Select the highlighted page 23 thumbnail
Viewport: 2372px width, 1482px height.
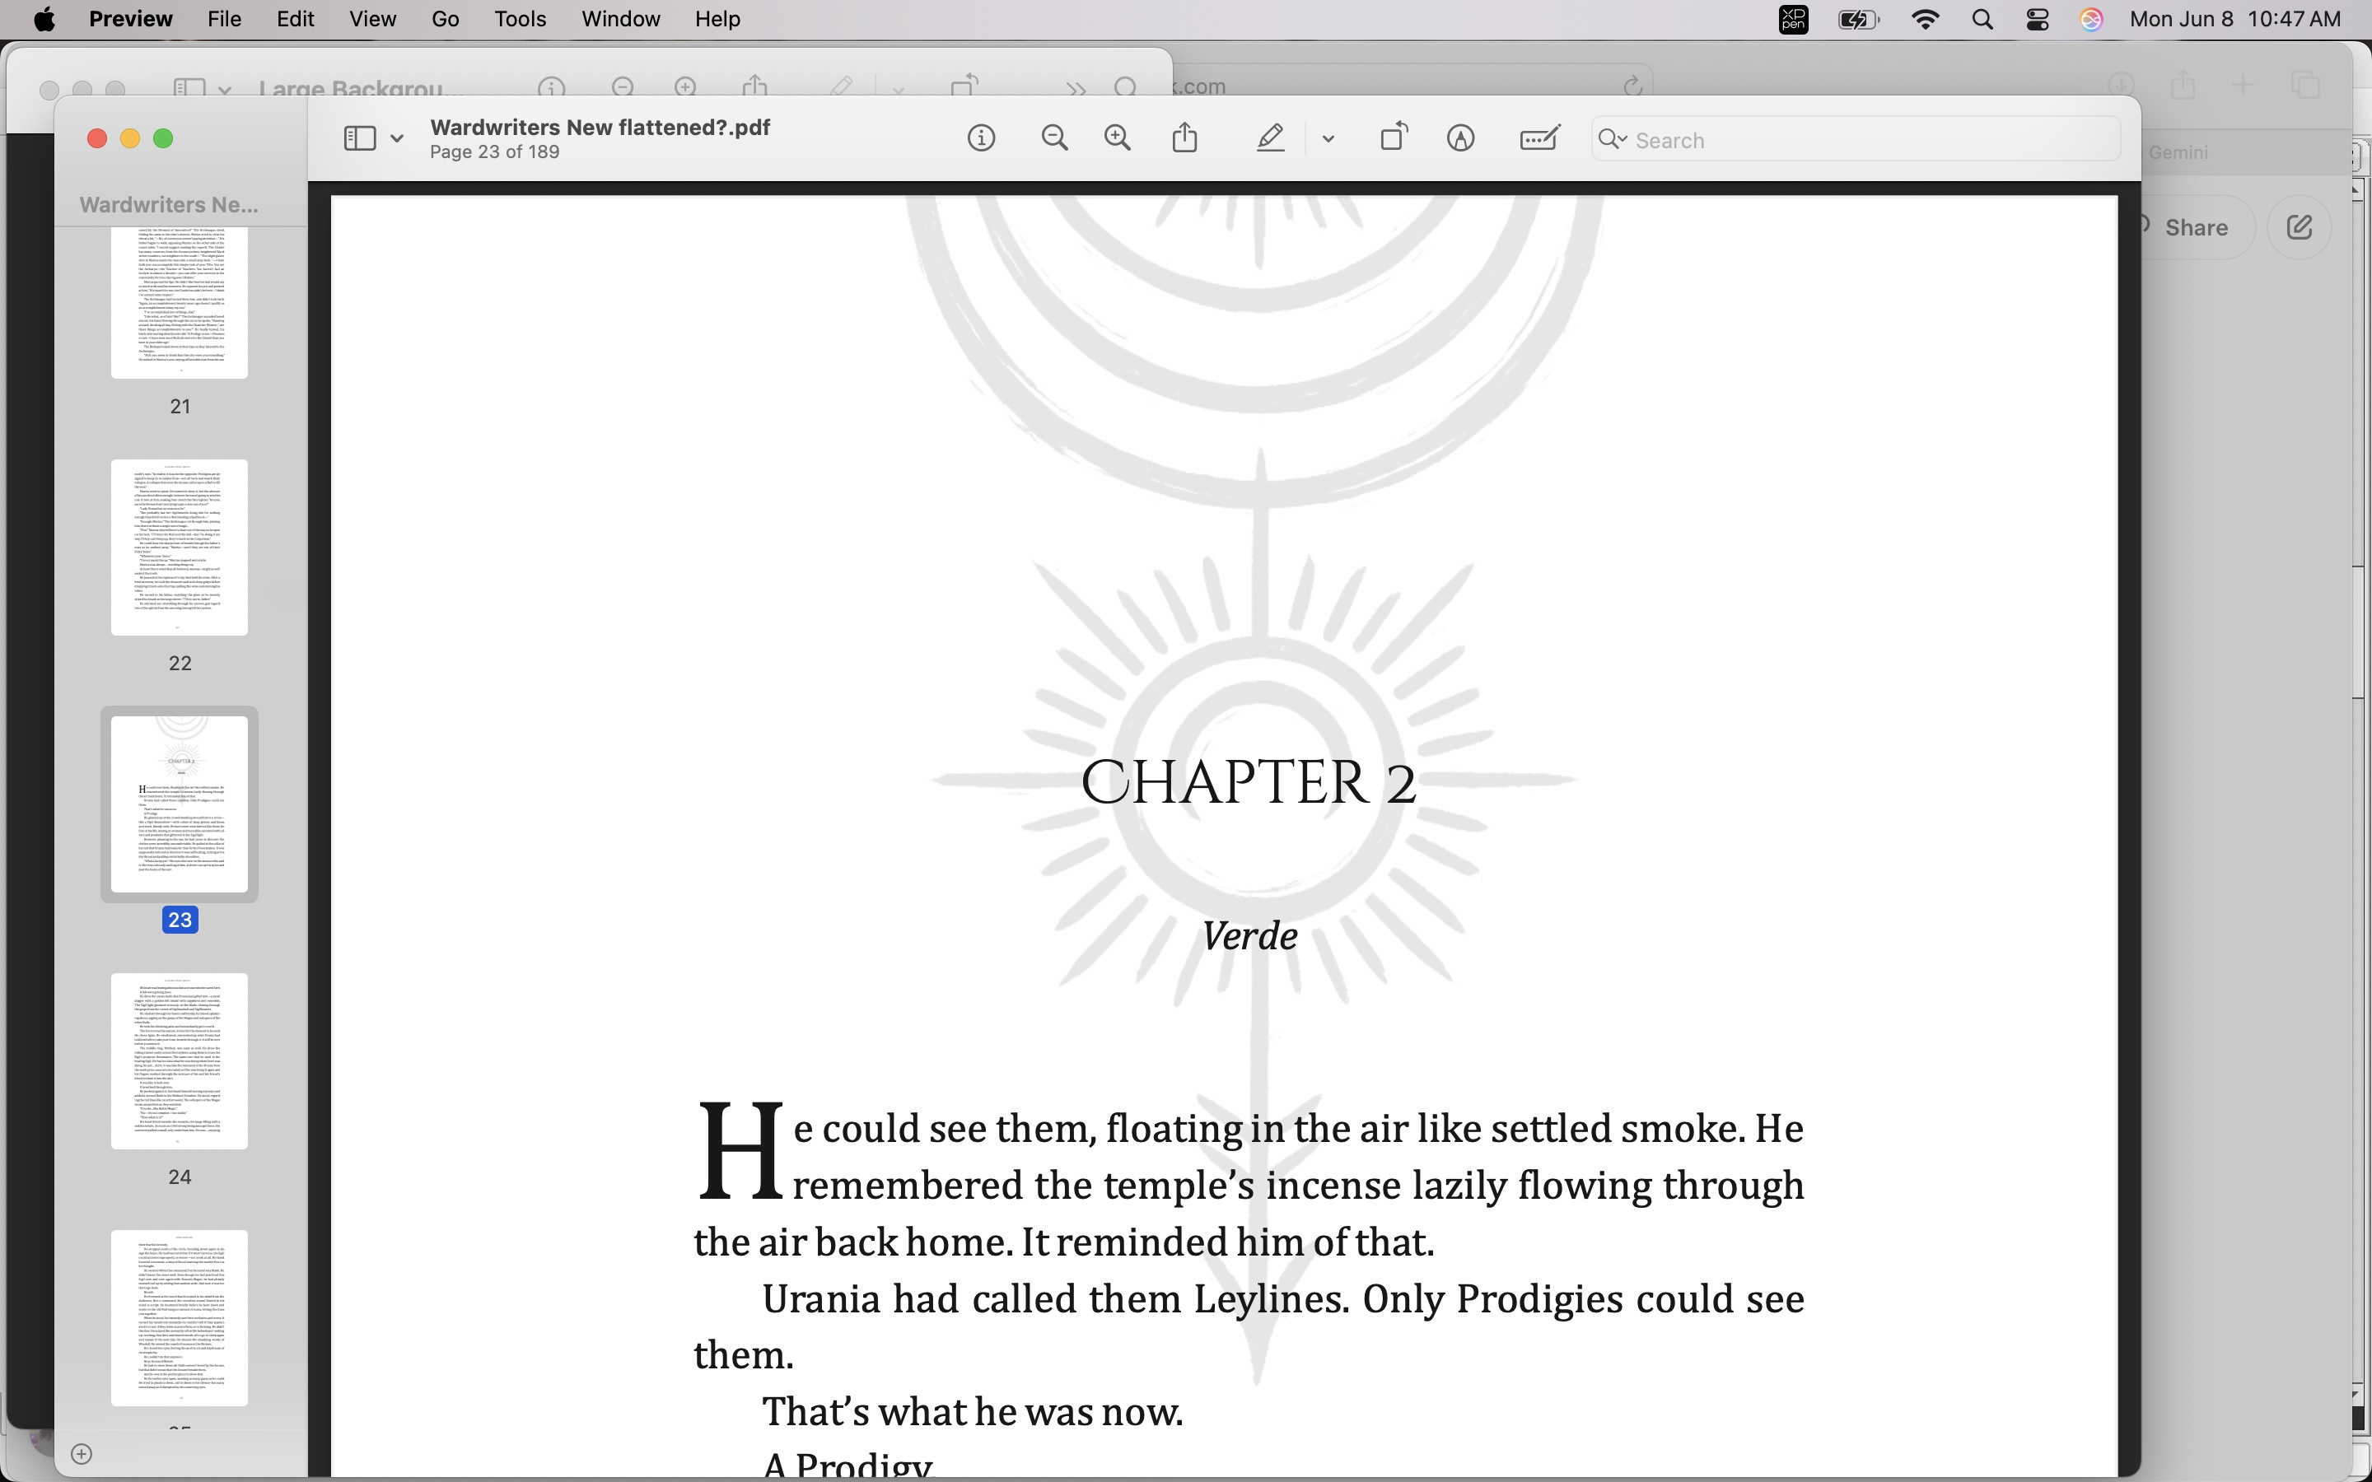pos(180,804)
